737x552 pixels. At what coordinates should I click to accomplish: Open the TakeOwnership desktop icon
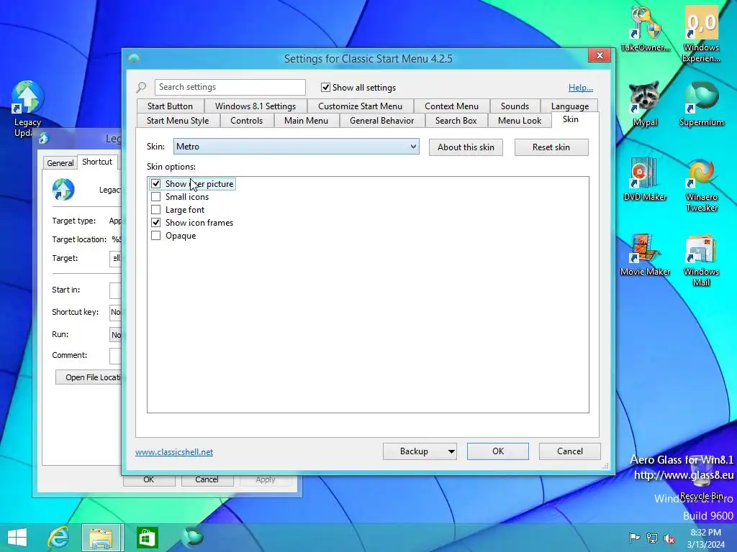point(646,29)
